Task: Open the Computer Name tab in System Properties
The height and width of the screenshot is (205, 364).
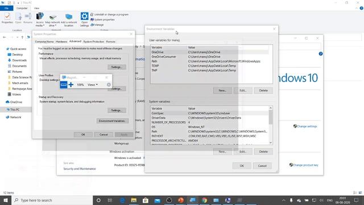Action: [x=44, y=42]
